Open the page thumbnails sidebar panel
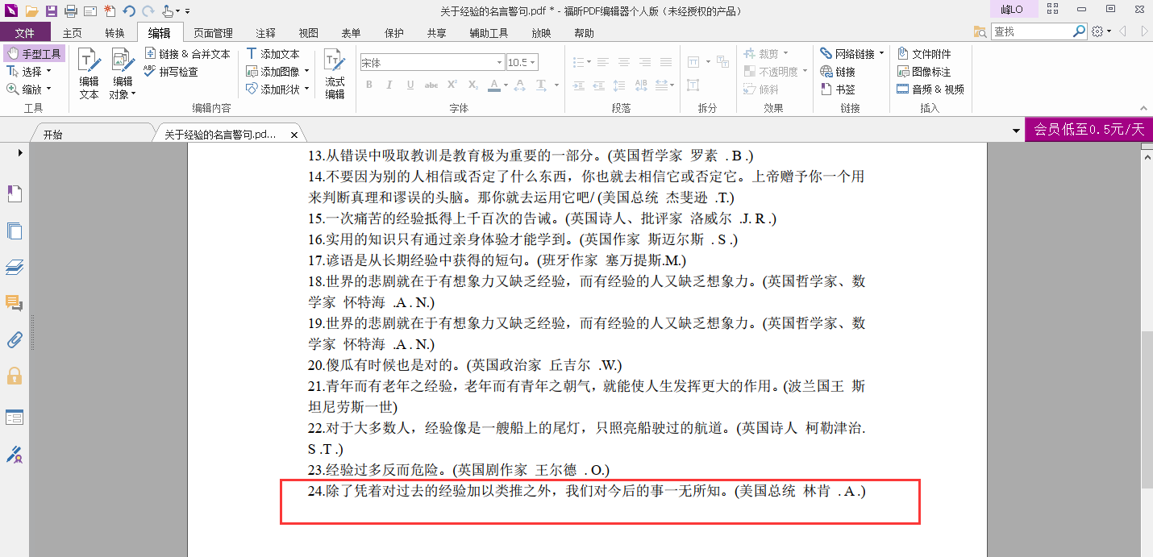The height and width of the screenshot is (557, 1153). click(x=15, y=231)
